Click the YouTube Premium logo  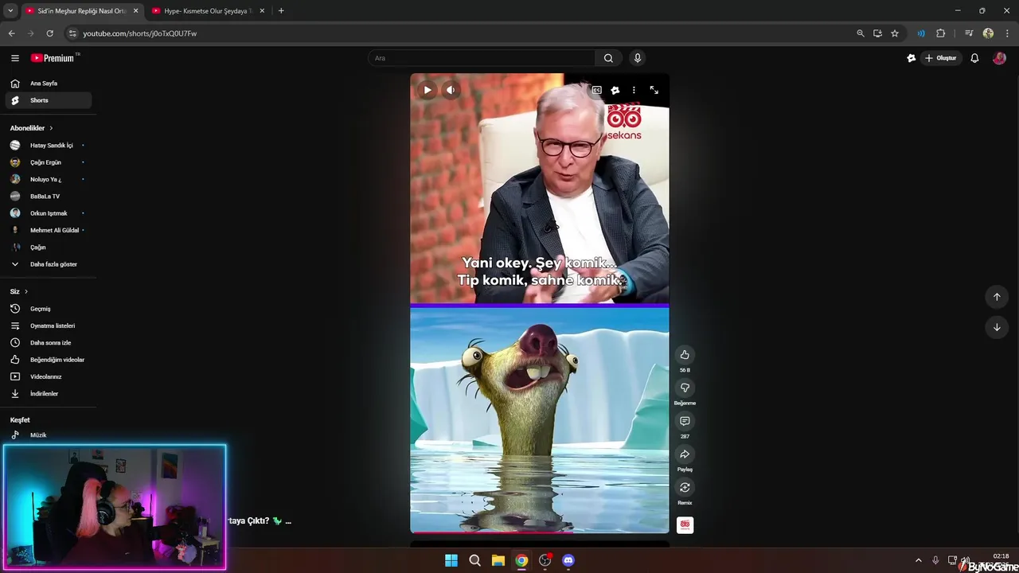54,58
